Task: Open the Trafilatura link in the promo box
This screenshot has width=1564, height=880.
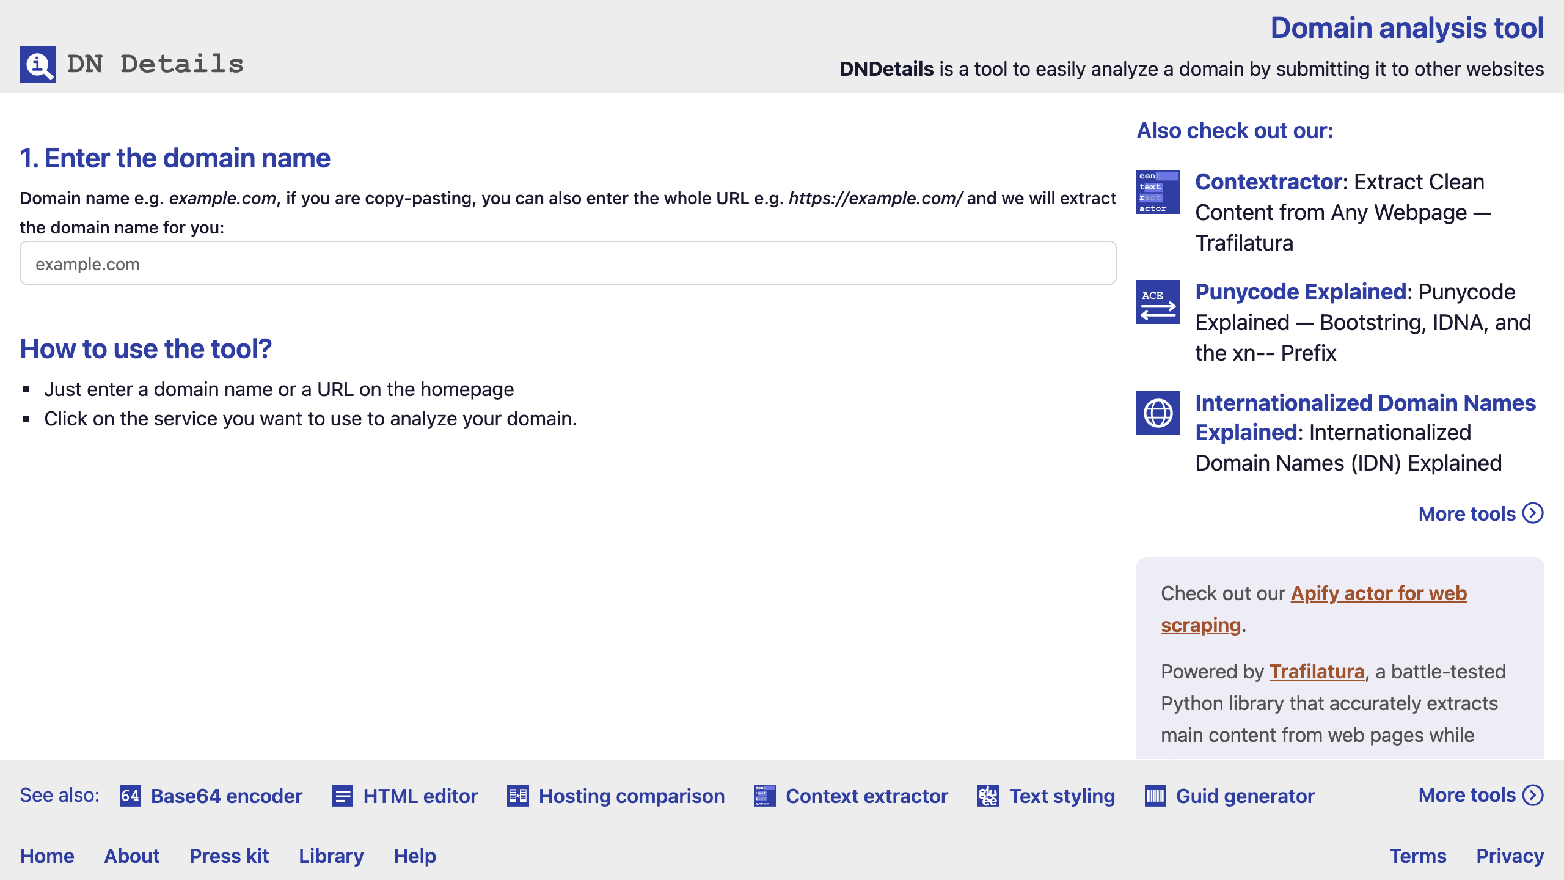Action: pos(1317,672)
